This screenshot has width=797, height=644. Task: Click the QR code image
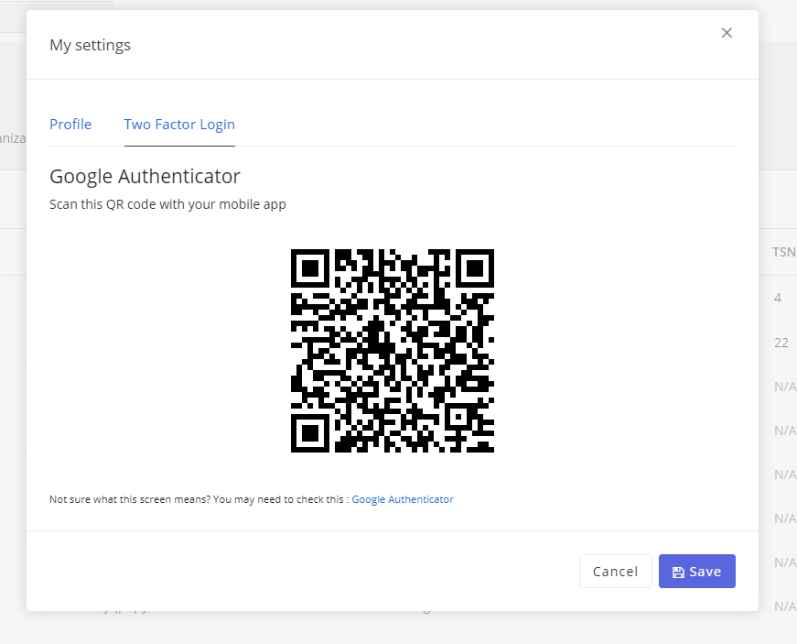(393, 351)
